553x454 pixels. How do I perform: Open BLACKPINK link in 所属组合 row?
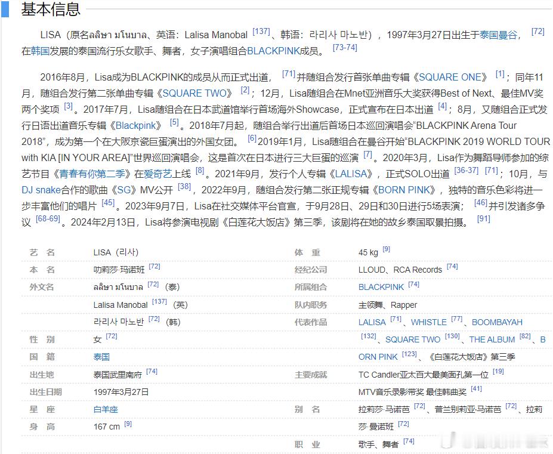[381, 287]
